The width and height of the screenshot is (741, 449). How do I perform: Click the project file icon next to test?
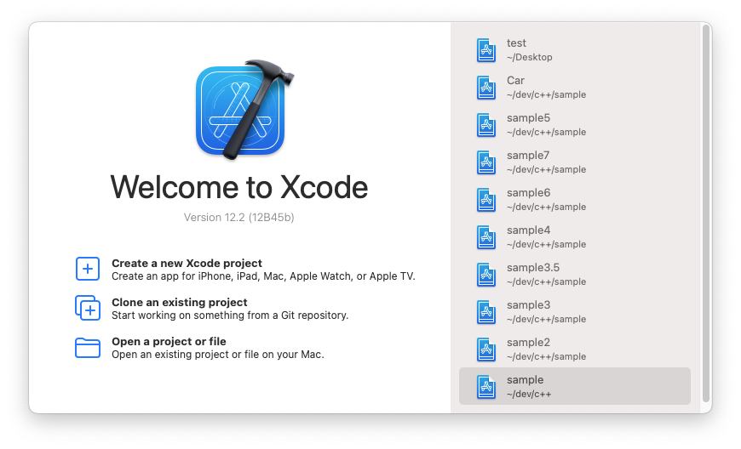[486, 50]
